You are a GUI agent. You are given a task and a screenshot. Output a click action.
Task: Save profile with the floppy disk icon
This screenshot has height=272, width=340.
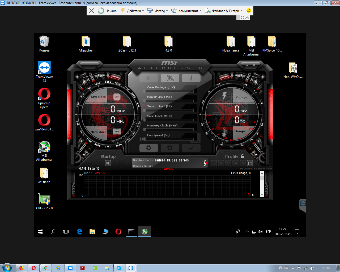(x=250, y=163)
